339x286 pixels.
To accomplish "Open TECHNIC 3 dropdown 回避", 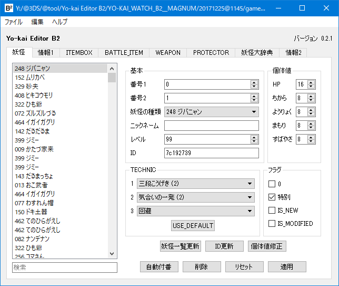I will [x=196, y=211].
